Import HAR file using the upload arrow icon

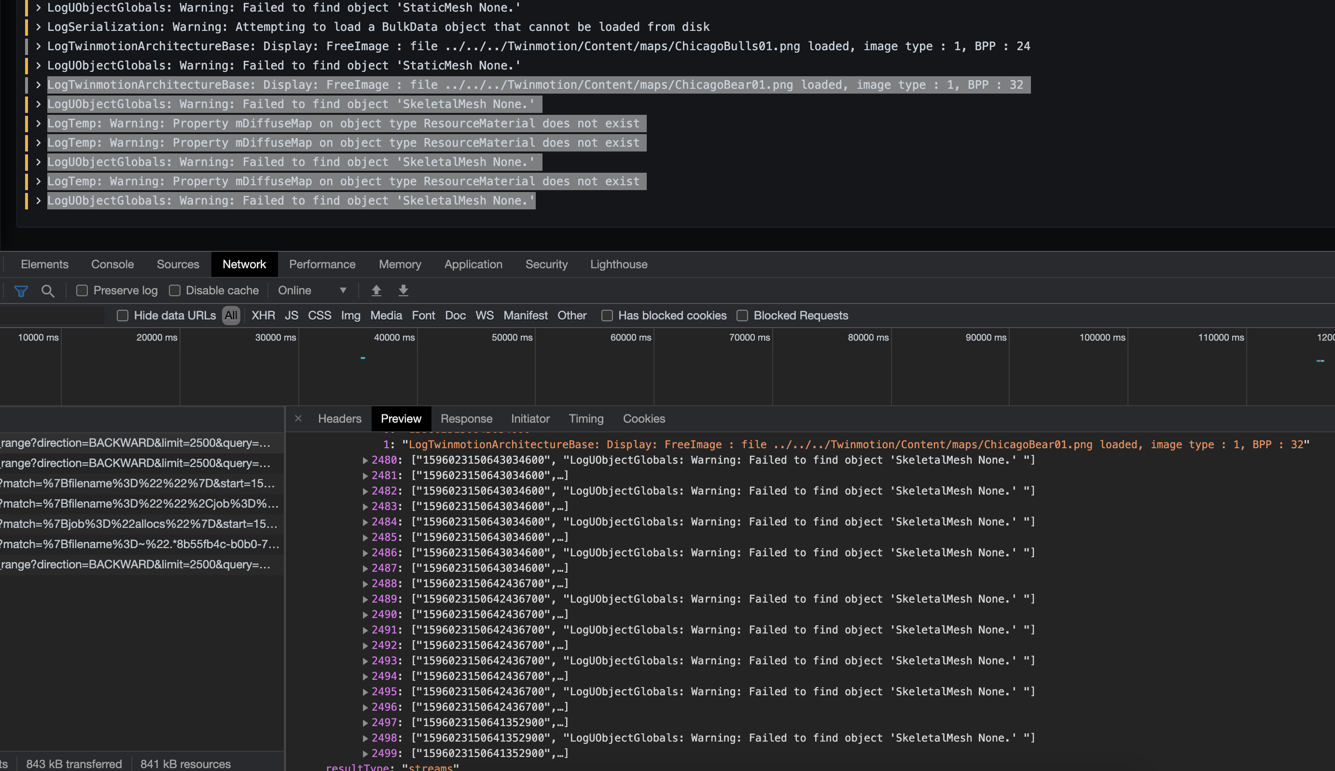(x=376, y=290)
